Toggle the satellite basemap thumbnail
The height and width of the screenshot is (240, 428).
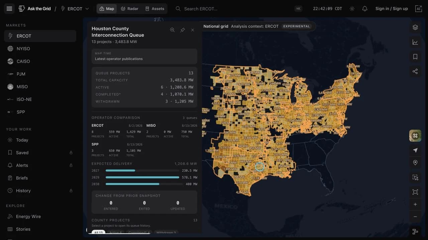click(415, 136)
